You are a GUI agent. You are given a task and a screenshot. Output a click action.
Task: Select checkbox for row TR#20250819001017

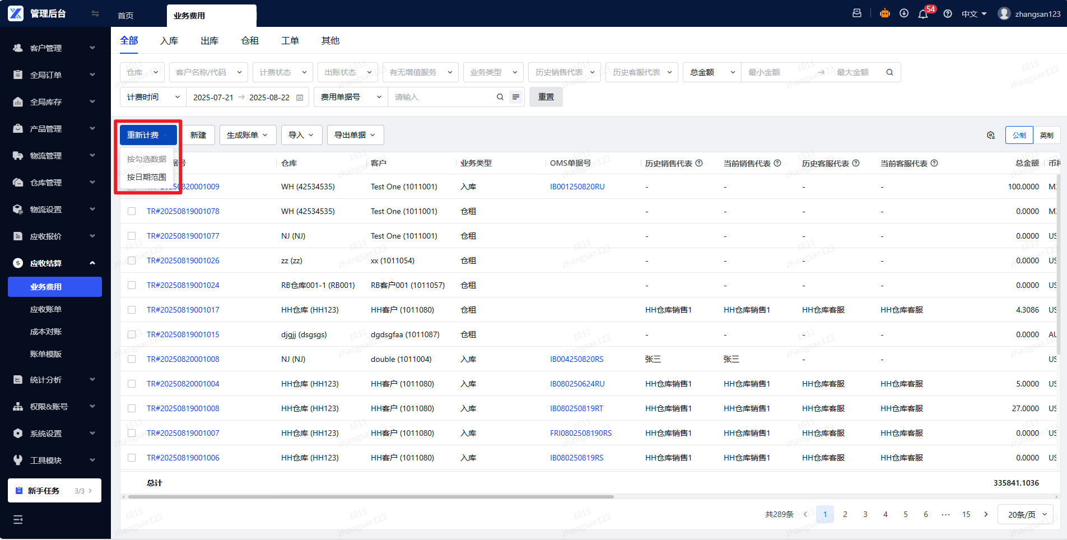coord(132,310)
